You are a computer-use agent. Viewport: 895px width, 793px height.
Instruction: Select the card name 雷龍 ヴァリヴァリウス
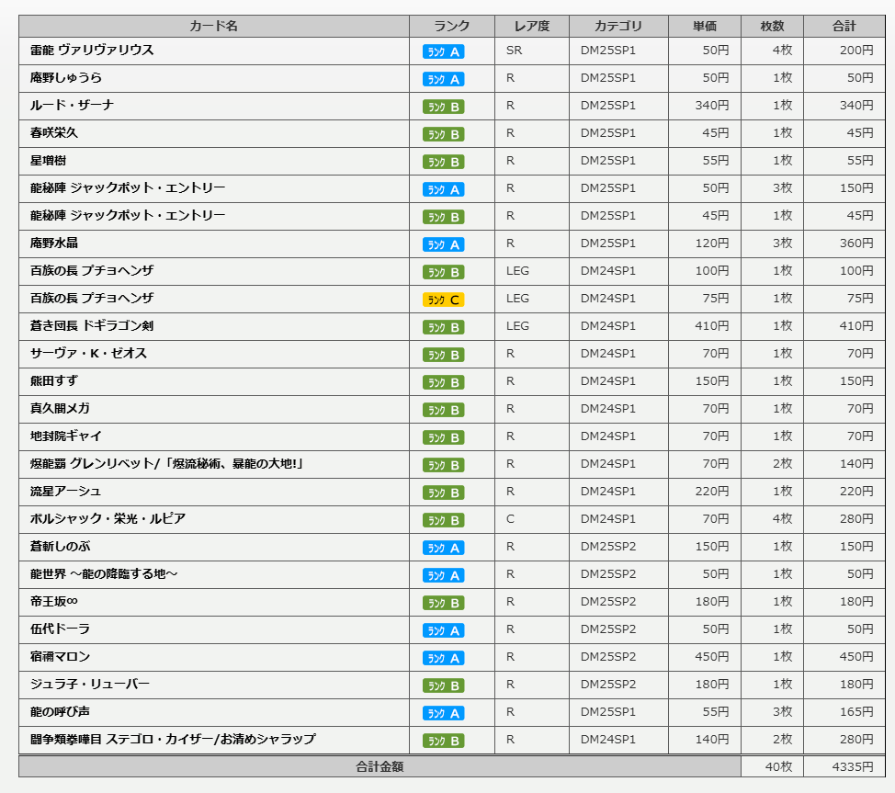[x=92, y=51]
